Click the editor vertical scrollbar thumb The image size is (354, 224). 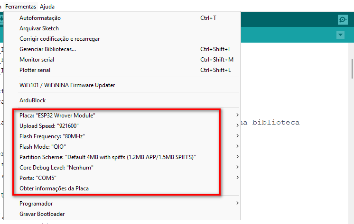click(x=352, y=69)
